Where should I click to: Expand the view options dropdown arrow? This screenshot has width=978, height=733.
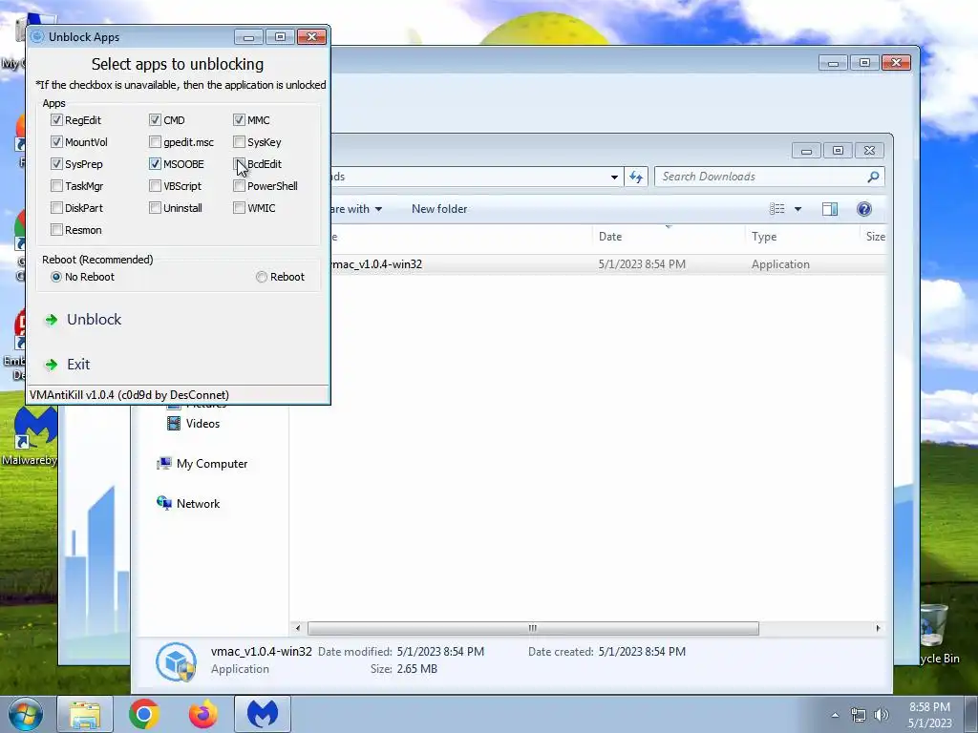pyautogui.click(x=797, y=209)
